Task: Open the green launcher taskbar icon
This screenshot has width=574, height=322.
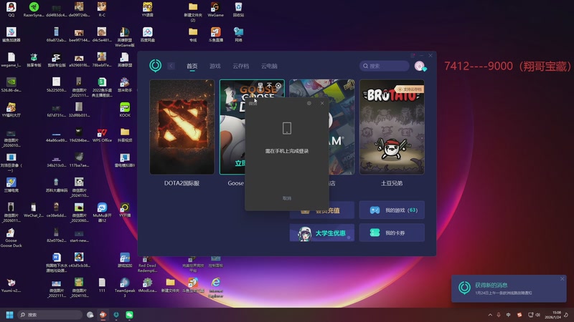Action: pyautogui.click(x=116, y=315)
